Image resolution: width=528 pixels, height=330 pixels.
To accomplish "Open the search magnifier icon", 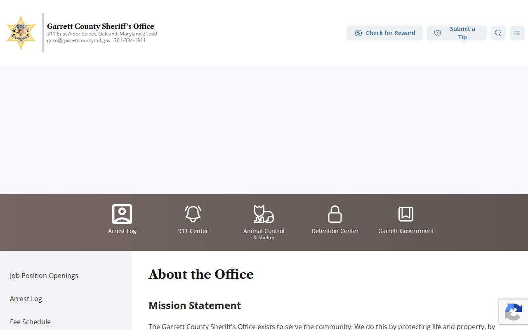I will pos(498,33).
